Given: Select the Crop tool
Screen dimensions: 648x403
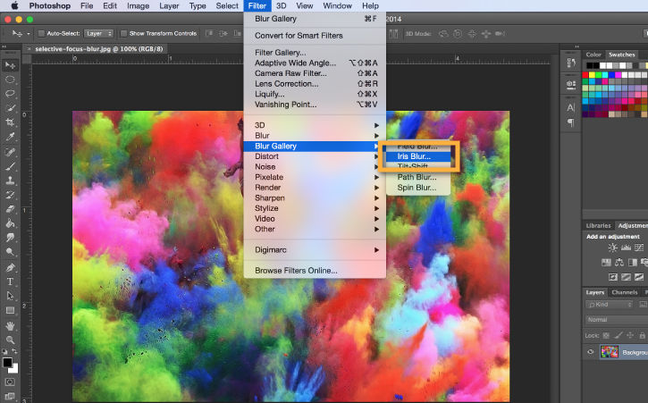Looking at the screenshot, I should click(10, 122).
